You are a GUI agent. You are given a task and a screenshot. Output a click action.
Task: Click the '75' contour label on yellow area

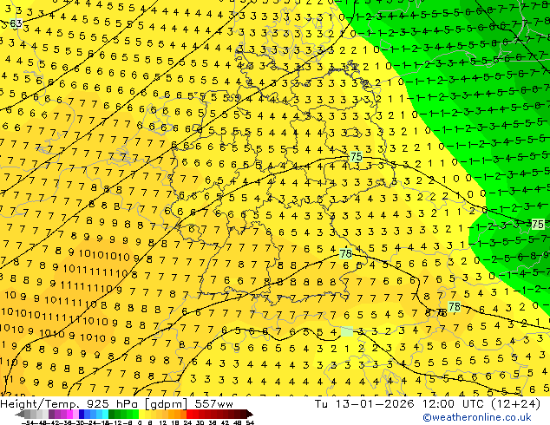click(356, 156)
